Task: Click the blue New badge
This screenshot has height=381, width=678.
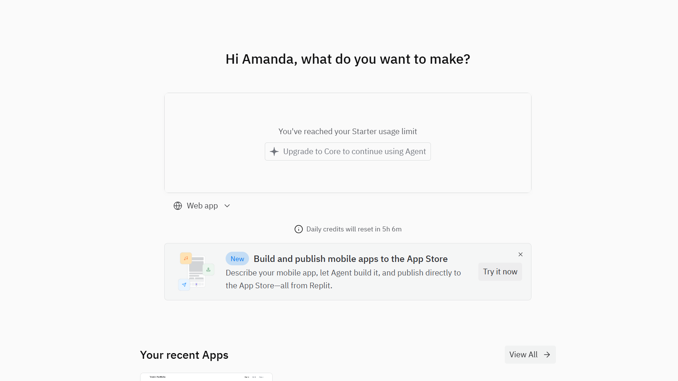Action: pos(237,259)
